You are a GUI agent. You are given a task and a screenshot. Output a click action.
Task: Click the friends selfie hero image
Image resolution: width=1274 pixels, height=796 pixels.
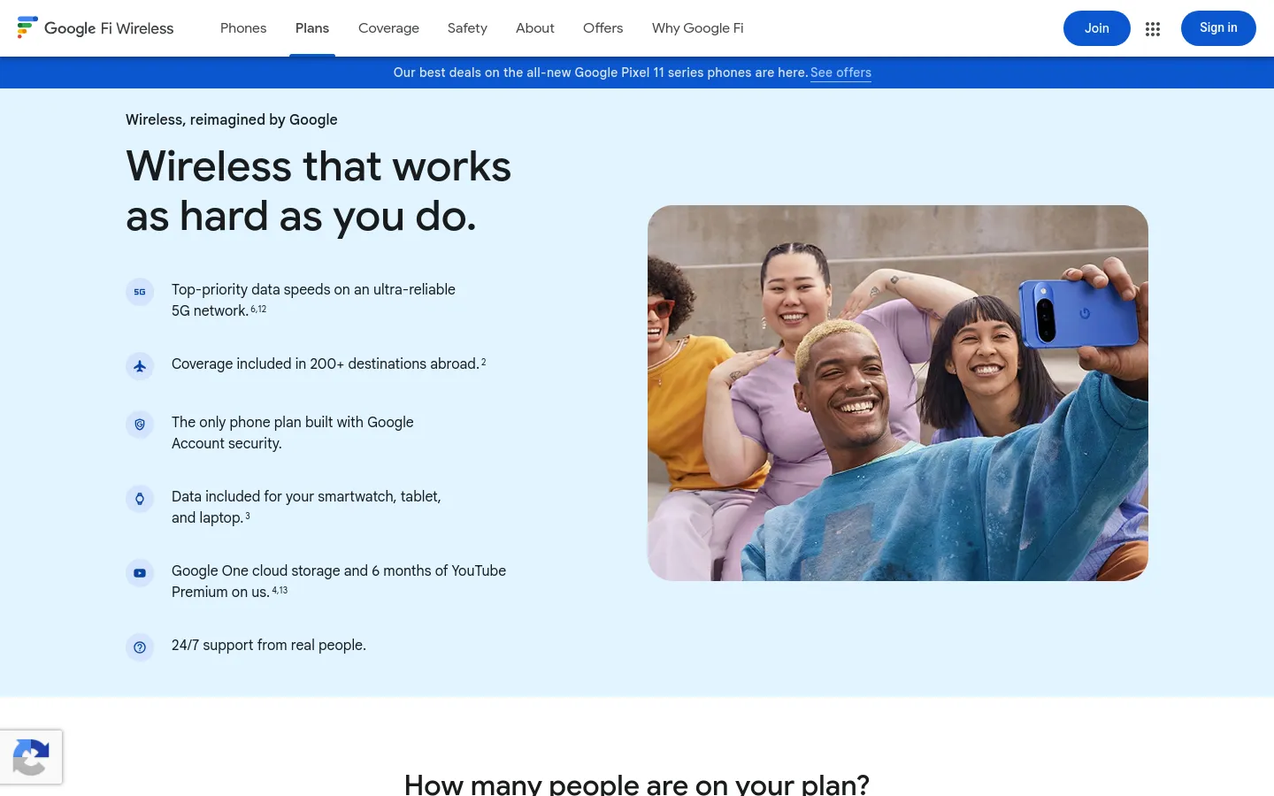898,393
